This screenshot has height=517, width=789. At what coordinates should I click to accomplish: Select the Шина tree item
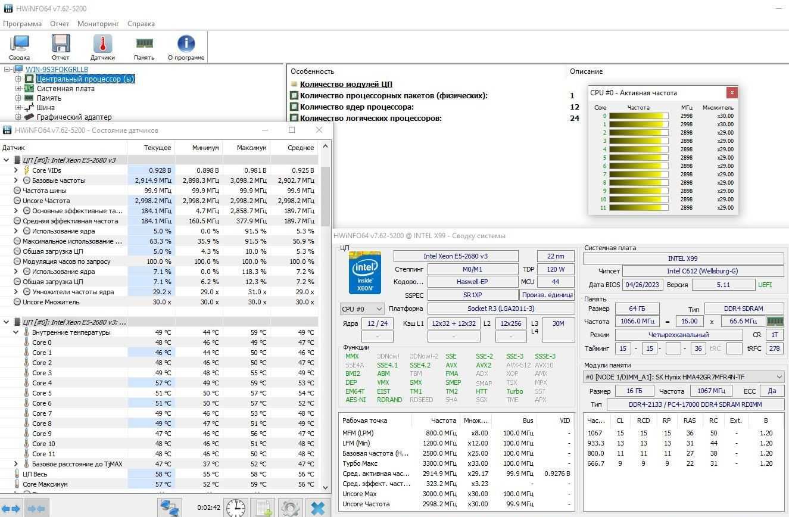point(46,107)
